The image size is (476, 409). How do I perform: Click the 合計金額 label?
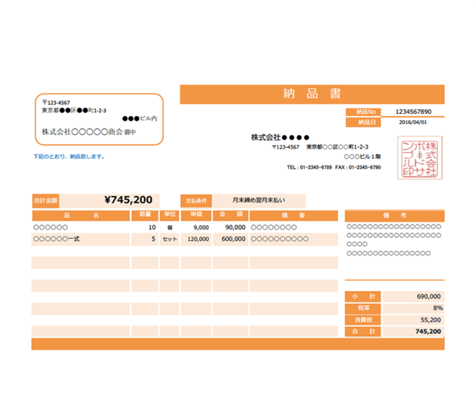[x=46, y=200]
